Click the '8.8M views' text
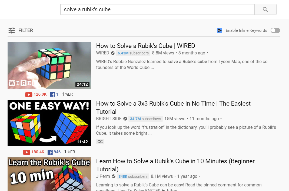This screenshot has height=191, width=289. (163, 53)
